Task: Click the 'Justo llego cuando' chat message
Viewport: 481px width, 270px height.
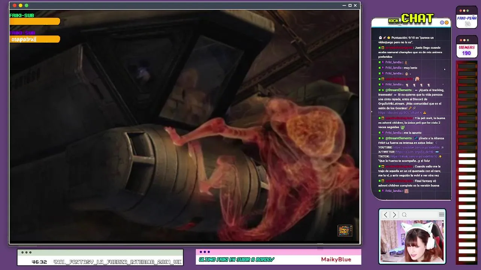Action: coord(410,52)
